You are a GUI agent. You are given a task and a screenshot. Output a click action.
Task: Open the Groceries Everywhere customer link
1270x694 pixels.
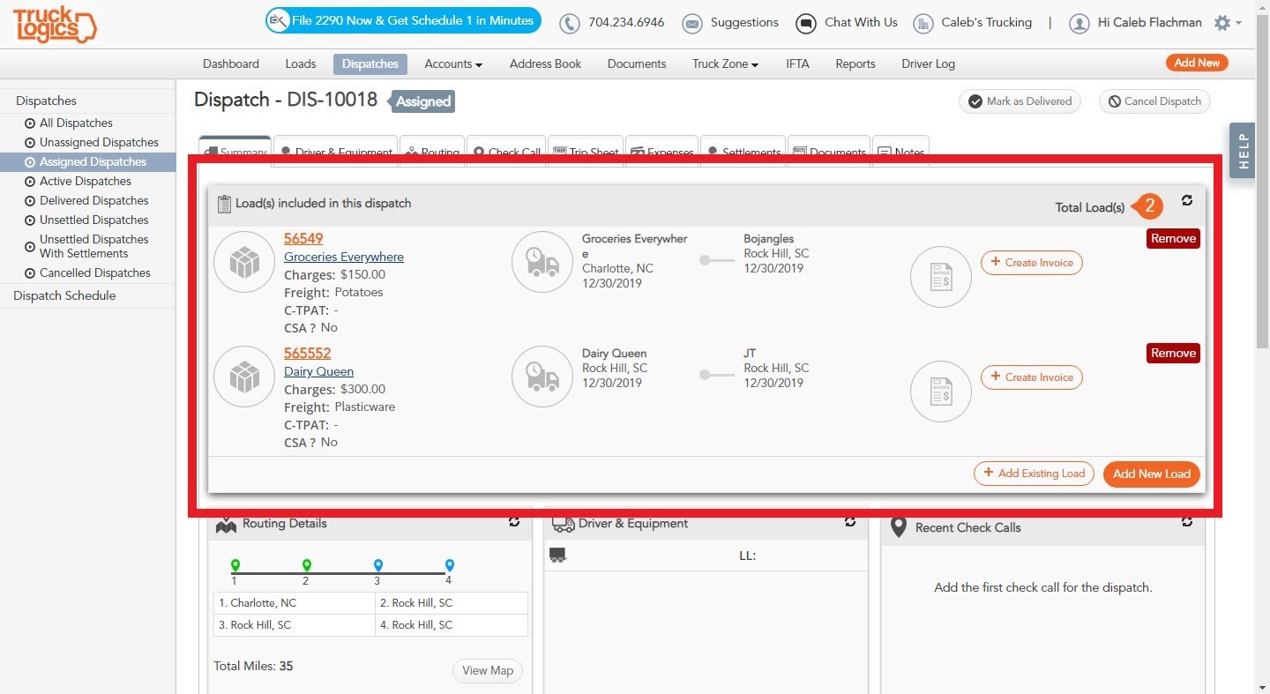(x=344, y=257)
